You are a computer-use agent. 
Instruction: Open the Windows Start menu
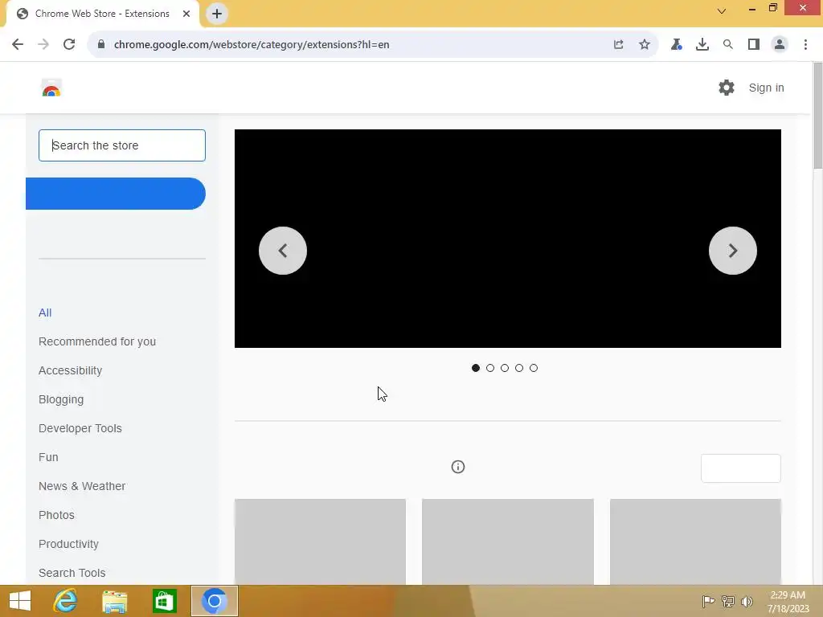(x=20, y=601)
